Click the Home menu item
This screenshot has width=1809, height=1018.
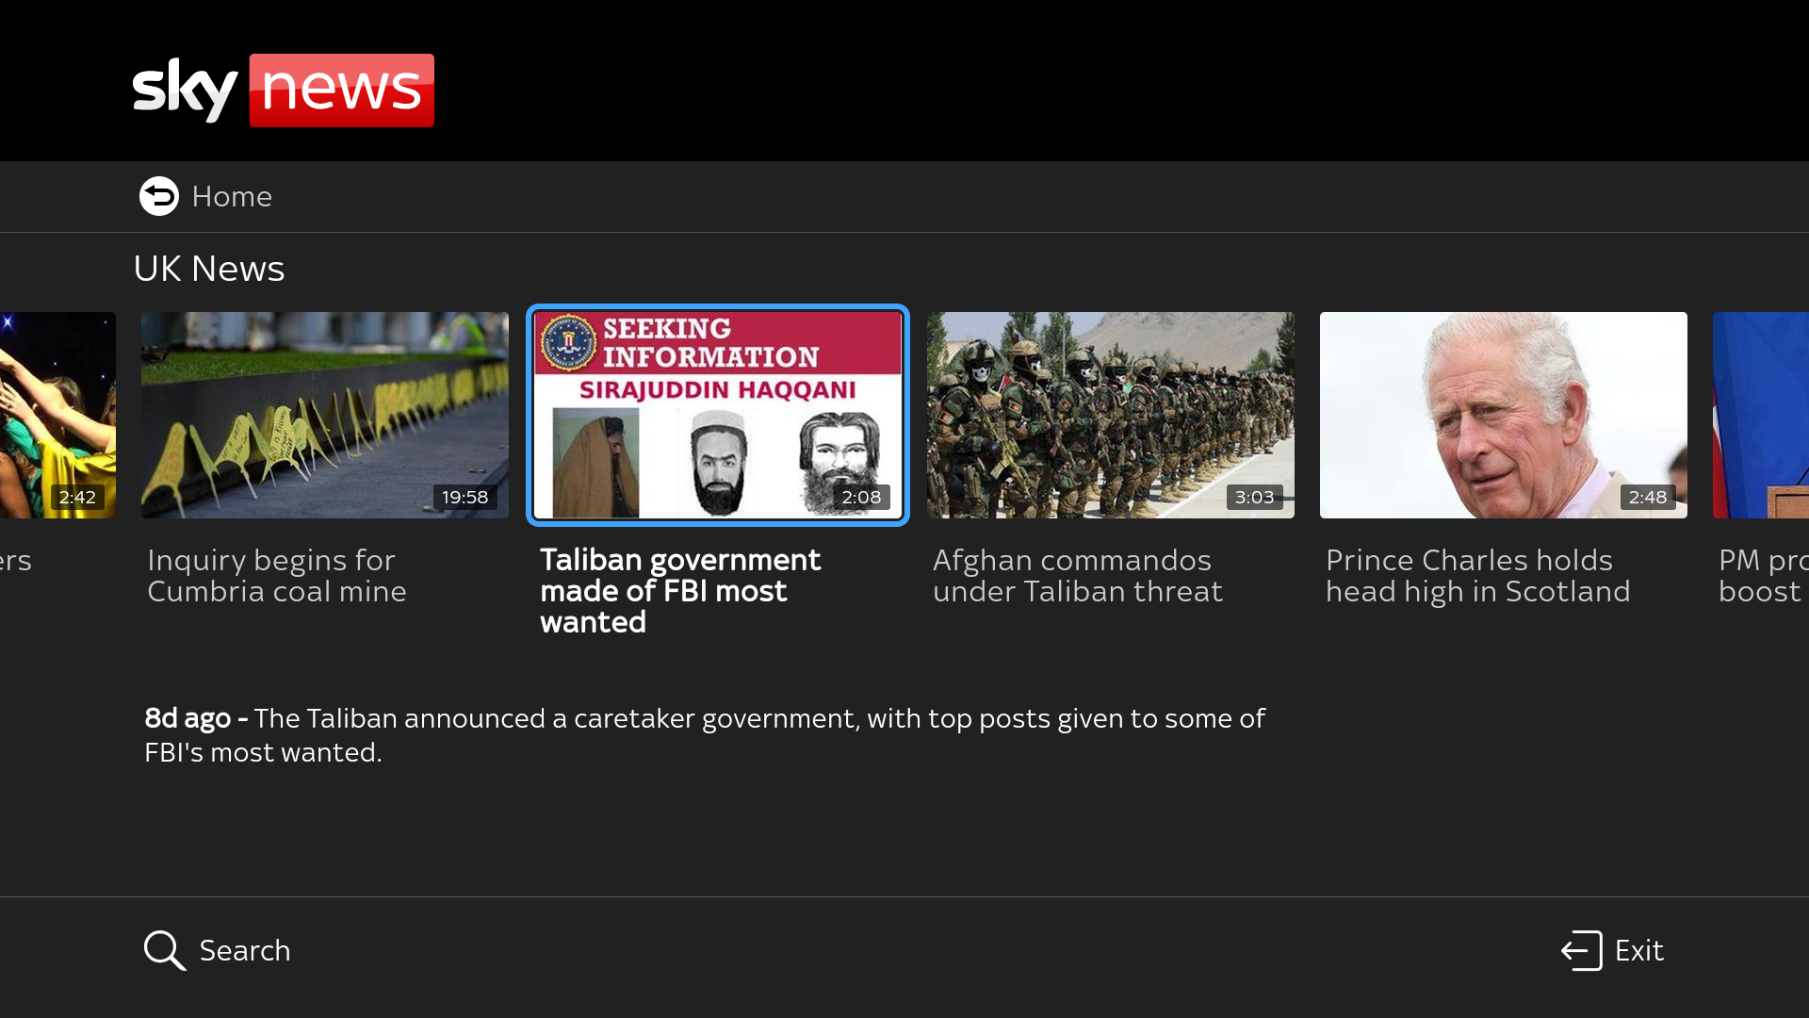232,196
